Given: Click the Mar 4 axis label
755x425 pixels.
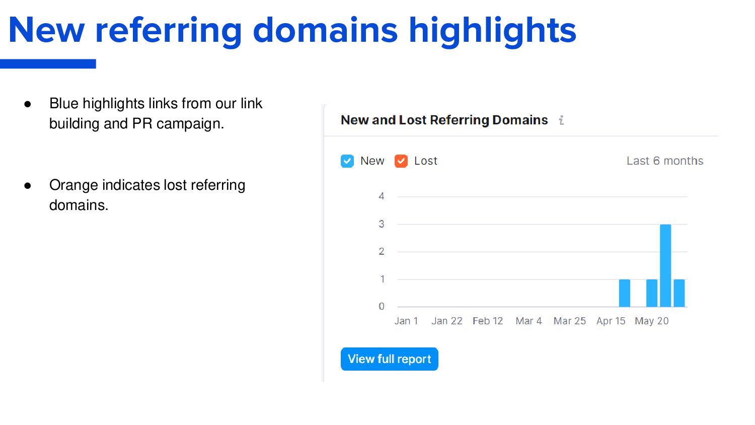Looking at the screenshot, I should pyautogui.click(x=529, y=321).
